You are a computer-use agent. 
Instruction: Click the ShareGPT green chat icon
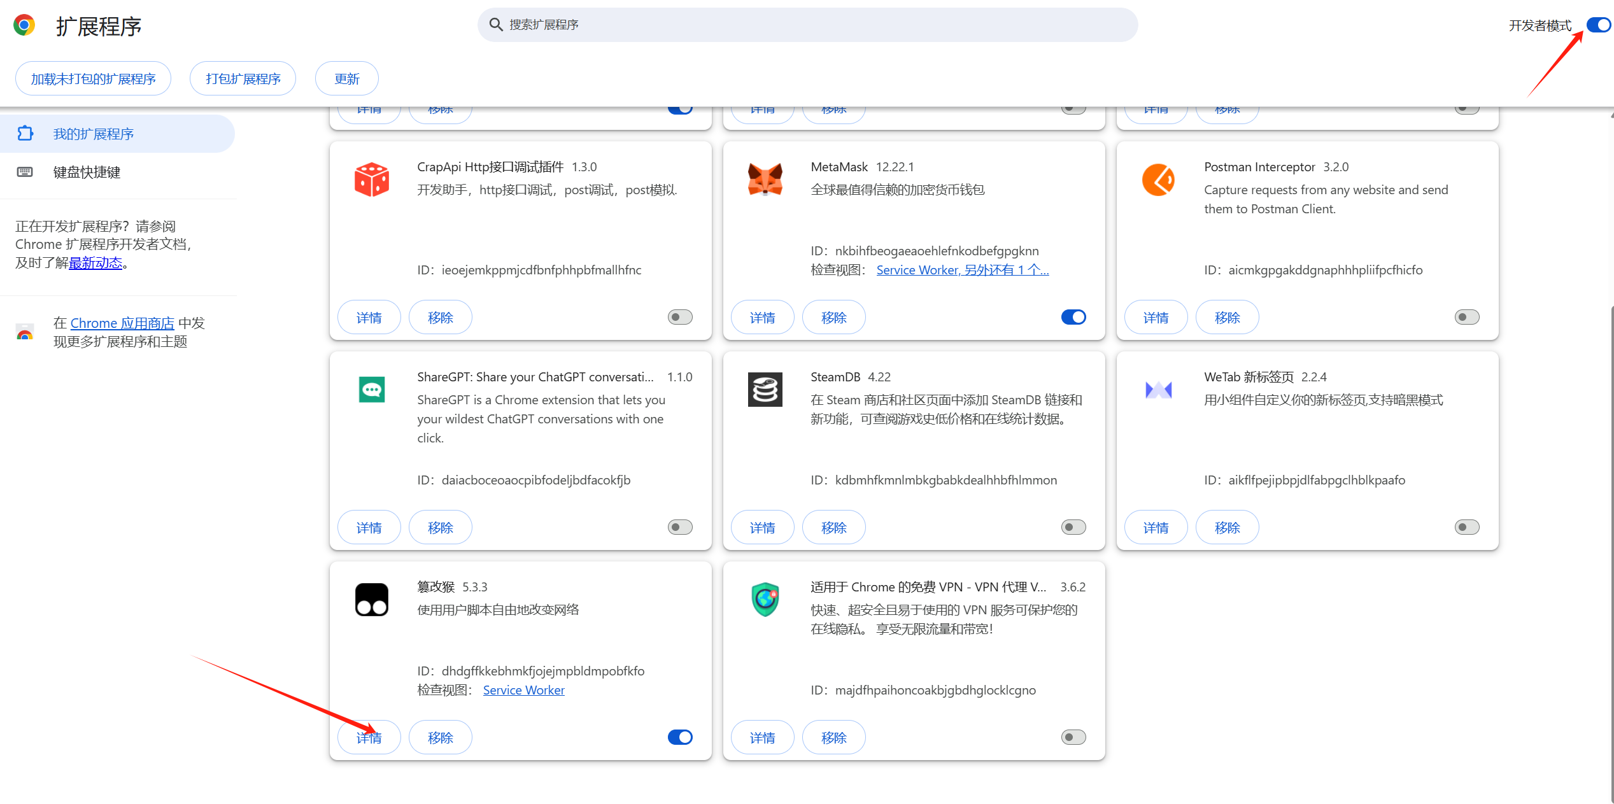pyautogui.click(x=372, y=390)
